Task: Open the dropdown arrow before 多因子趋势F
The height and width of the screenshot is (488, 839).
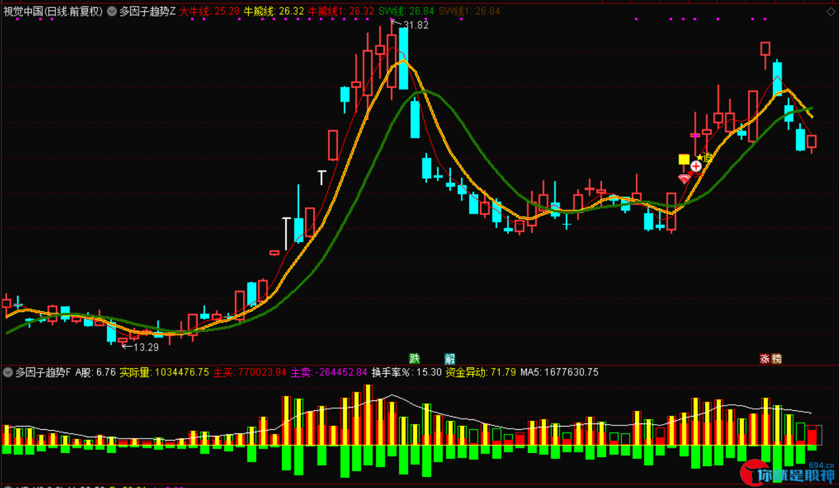Action: tap(8, 372)
